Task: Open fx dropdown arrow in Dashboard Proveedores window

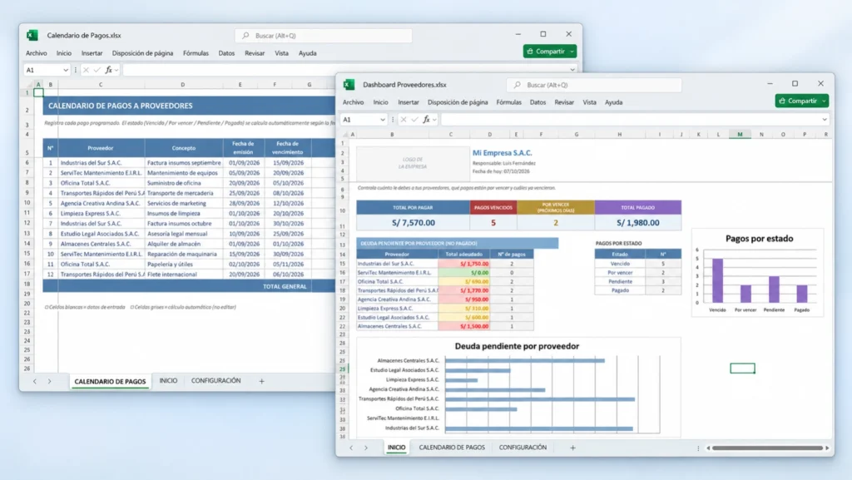Action: 434,120
